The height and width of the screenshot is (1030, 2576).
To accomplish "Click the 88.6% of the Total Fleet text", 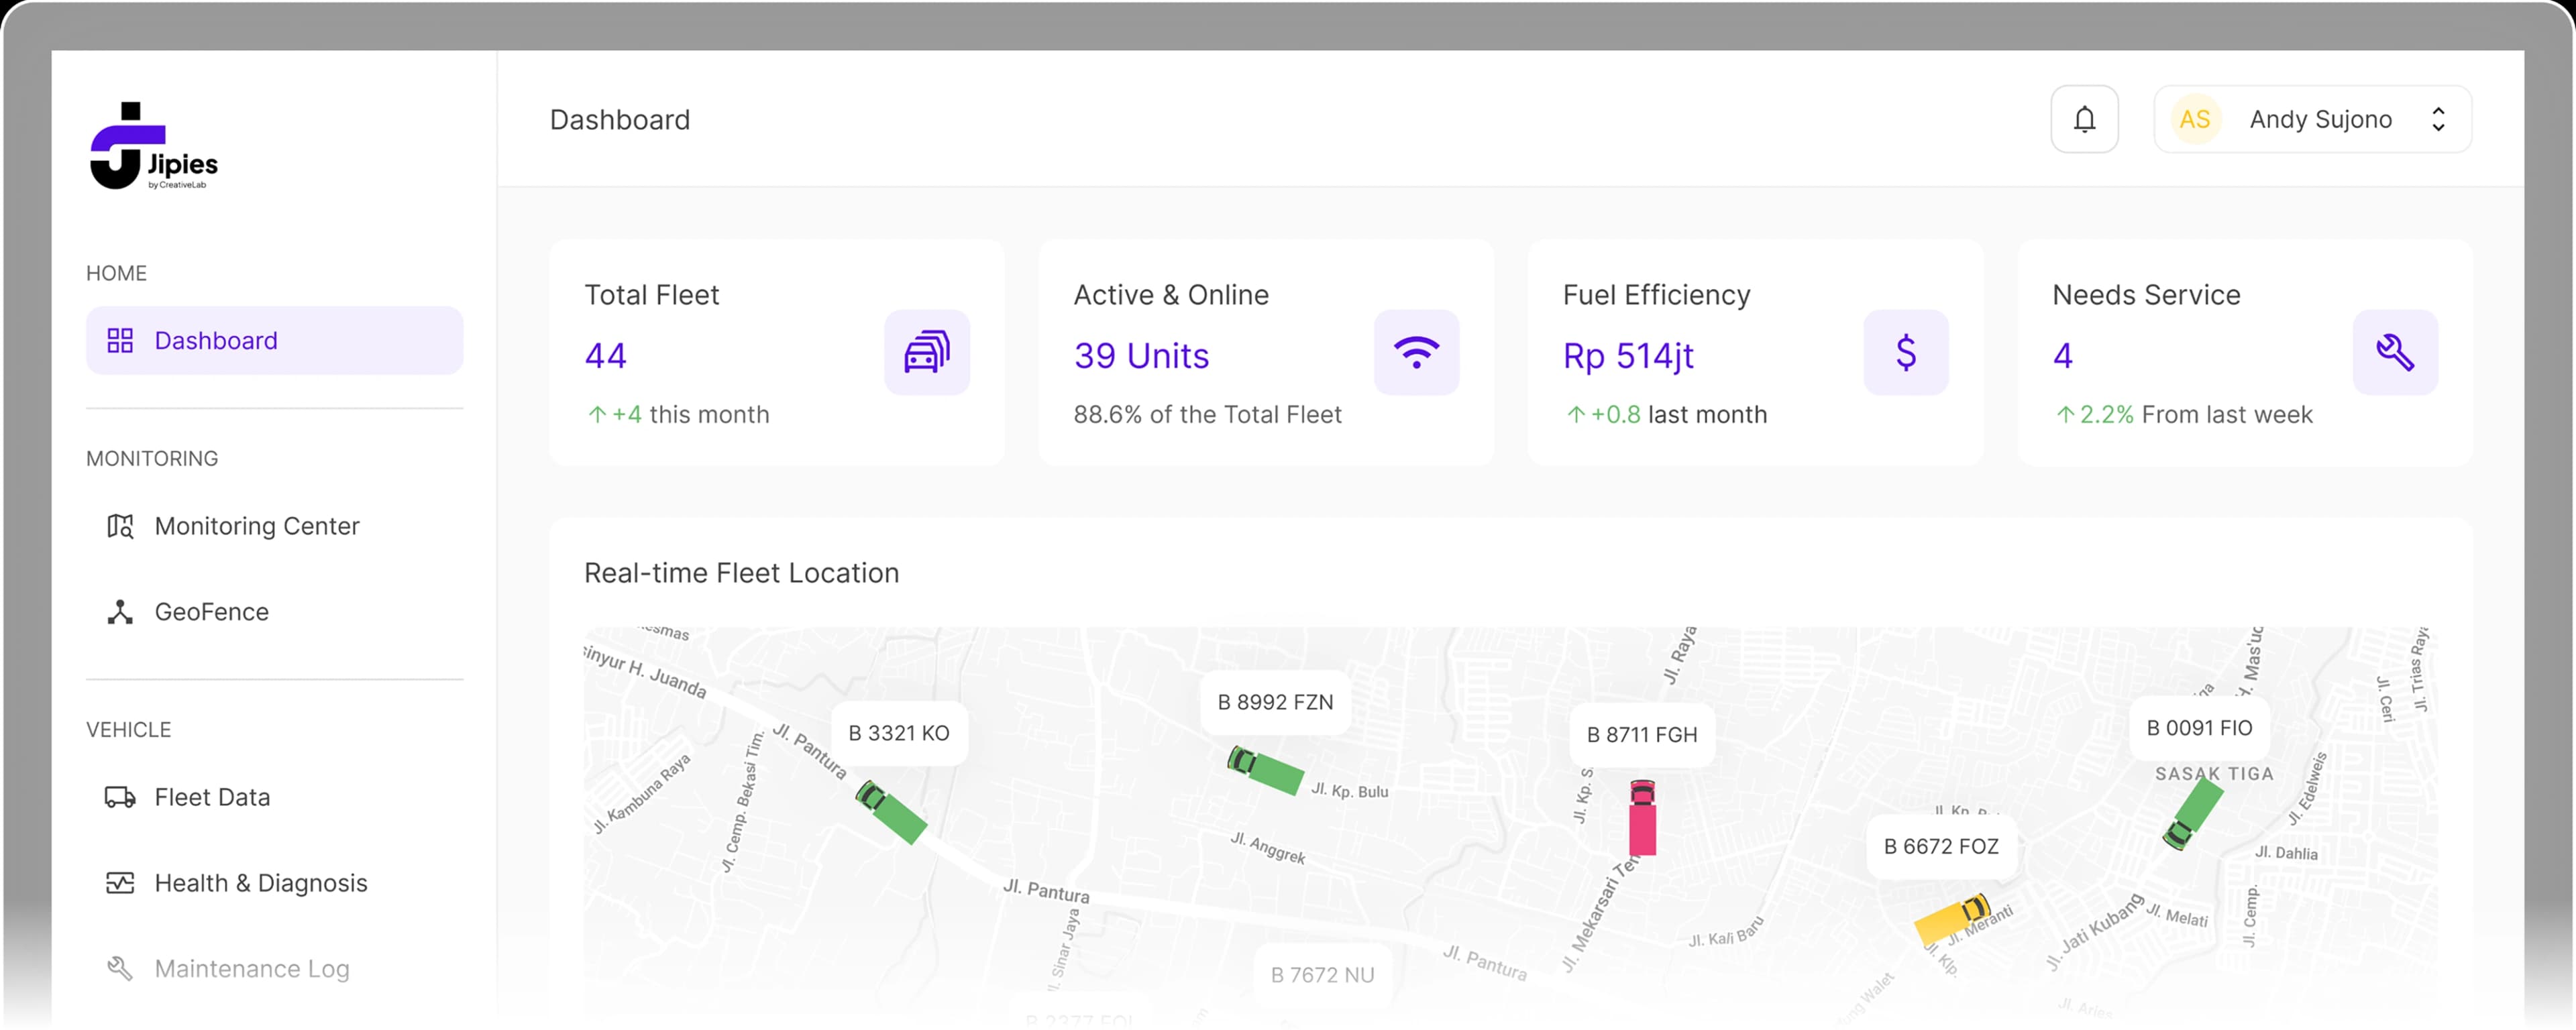I will pos(1207,414).
